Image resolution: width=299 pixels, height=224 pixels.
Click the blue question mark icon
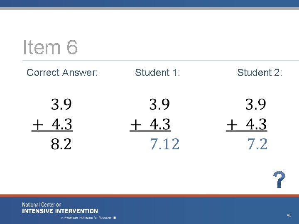(279, 180)
